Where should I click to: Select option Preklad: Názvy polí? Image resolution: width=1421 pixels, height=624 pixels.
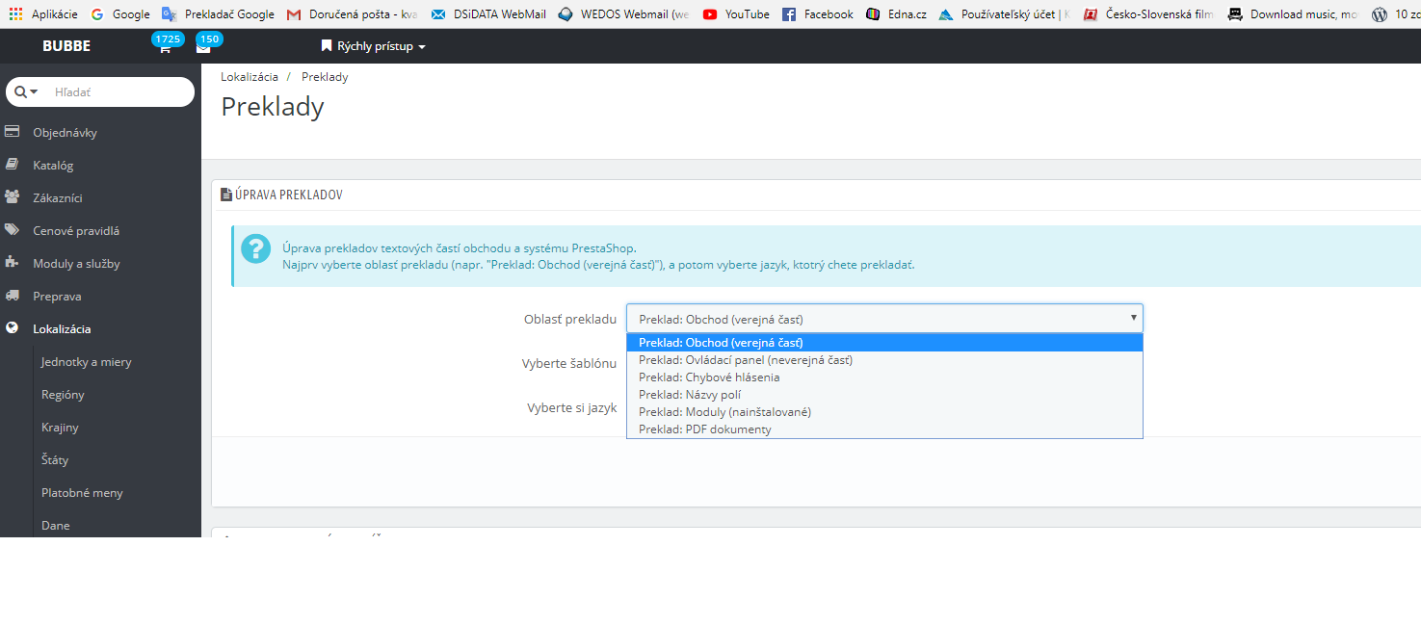[884, 395]
